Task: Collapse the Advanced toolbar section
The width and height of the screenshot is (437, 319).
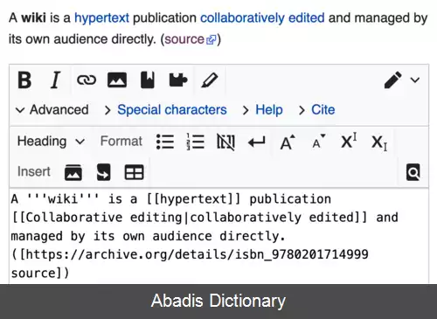Action: click(52, 110)
